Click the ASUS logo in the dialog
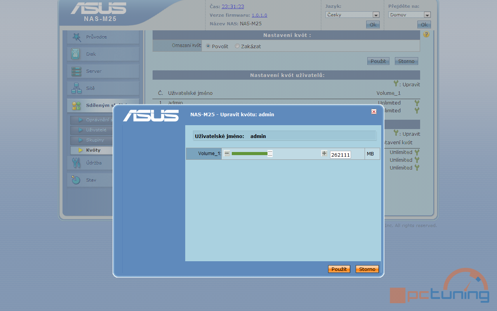The height and width of the screenshot is (311, 497). tap(151, 115)
